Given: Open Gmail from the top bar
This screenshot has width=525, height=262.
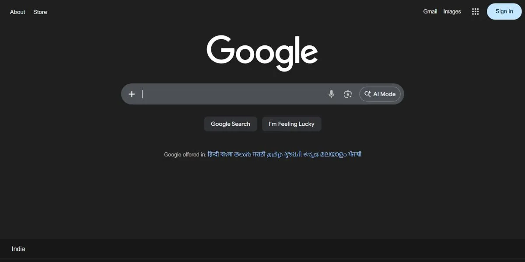Looking at the screenshot, I should tap(430, 11).
